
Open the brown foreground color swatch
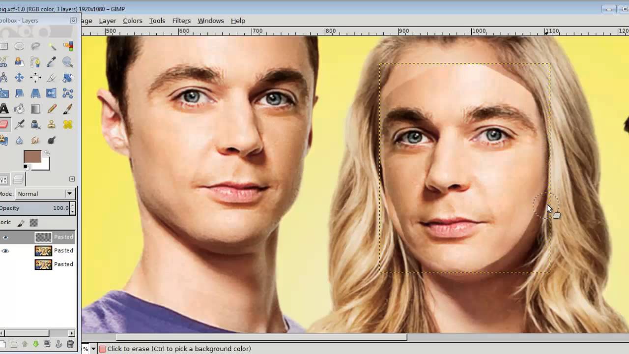32,157
